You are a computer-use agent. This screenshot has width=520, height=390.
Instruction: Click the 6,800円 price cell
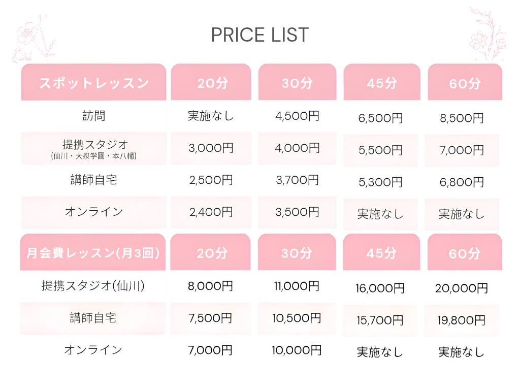coord(462,182)
